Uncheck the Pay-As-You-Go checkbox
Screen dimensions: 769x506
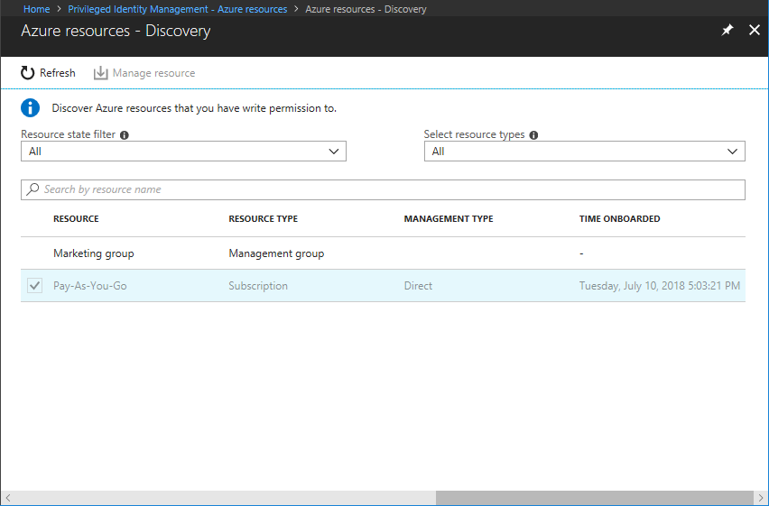pos(35,286)
